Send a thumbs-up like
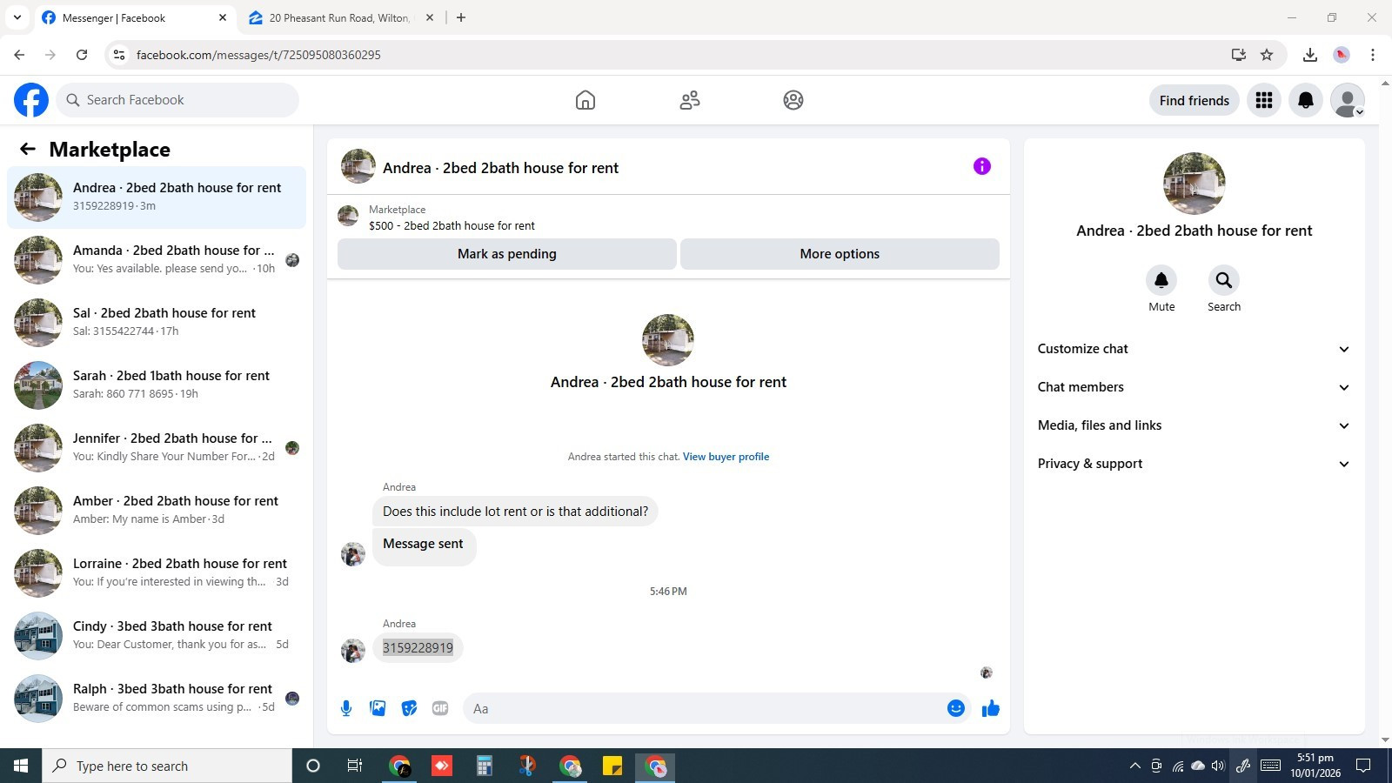 [x=991, y=708]
